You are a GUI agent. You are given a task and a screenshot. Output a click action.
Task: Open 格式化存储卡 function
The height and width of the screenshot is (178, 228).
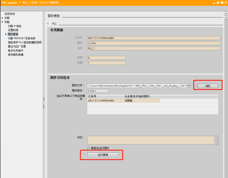point(15,50)
